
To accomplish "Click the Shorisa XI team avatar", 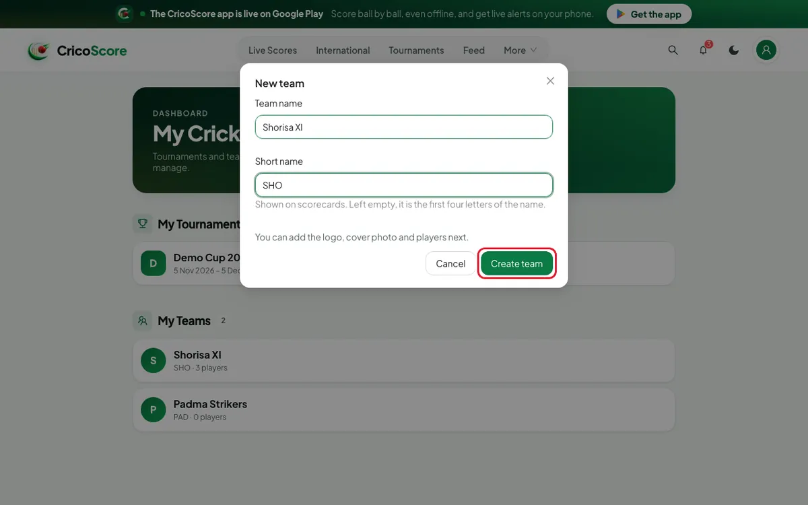I will click(x=154, y=360).
